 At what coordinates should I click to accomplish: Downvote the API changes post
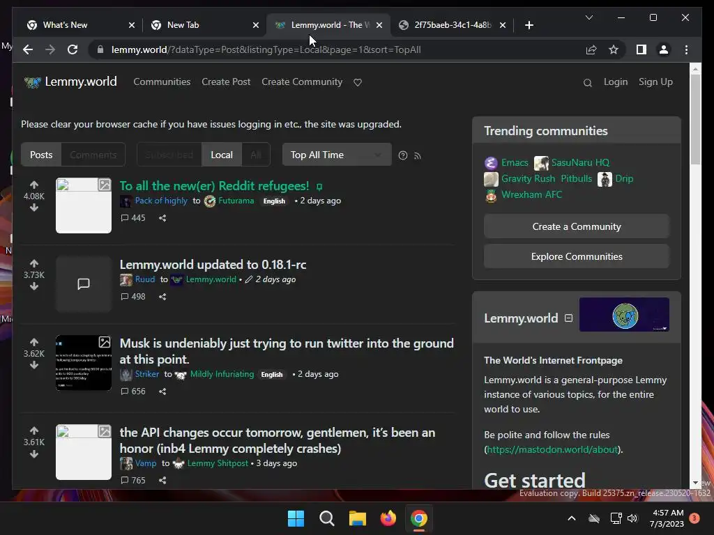34,454
